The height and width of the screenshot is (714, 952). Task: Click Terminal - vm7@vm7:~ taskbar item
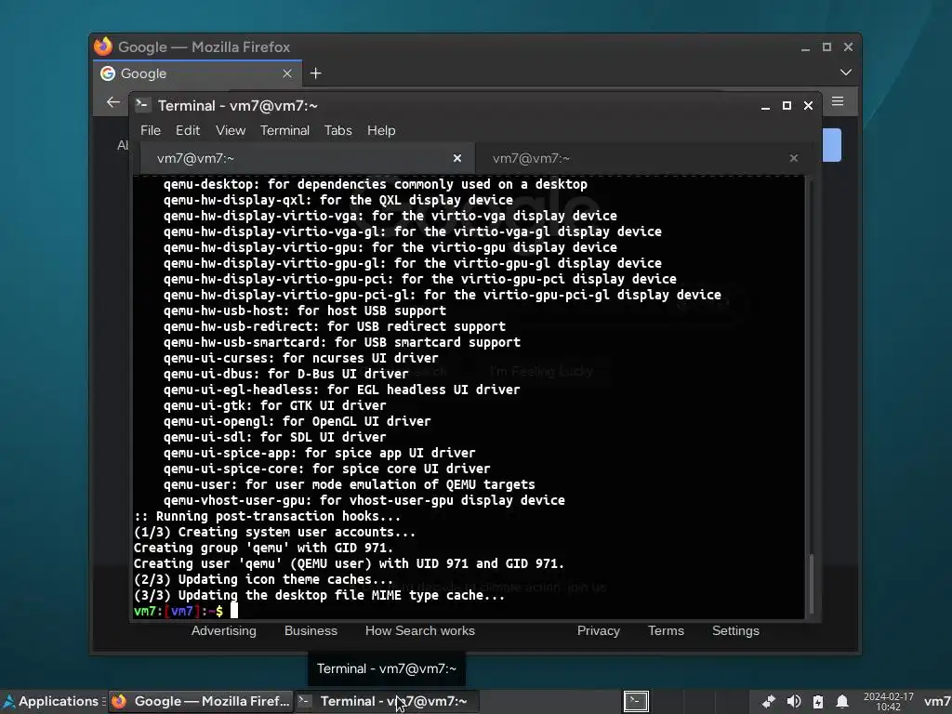click(x=386, y=701)
